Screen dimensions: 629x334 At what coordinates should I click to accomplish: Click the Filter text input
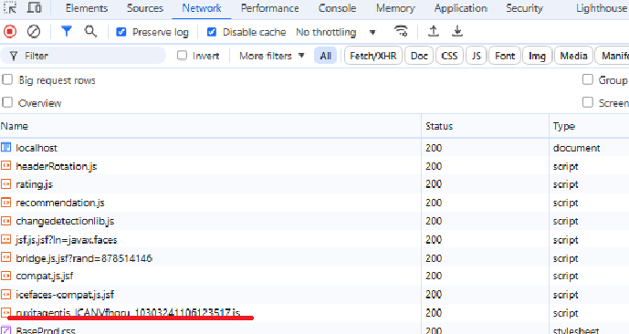coord(83,56)
